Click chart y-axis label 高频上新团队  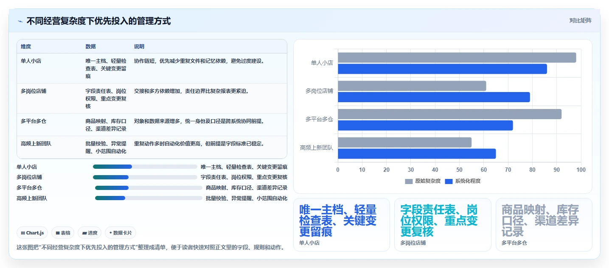coord(317,148)
